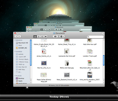Click the file area scroll down arrow
The width and height of the screenshot is (118, 101).
tap(104, 83)
